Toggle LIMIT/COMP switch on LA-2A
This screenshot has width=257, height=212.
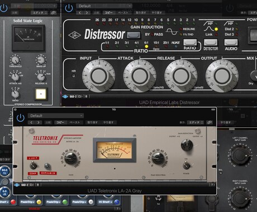pos(33,165)
